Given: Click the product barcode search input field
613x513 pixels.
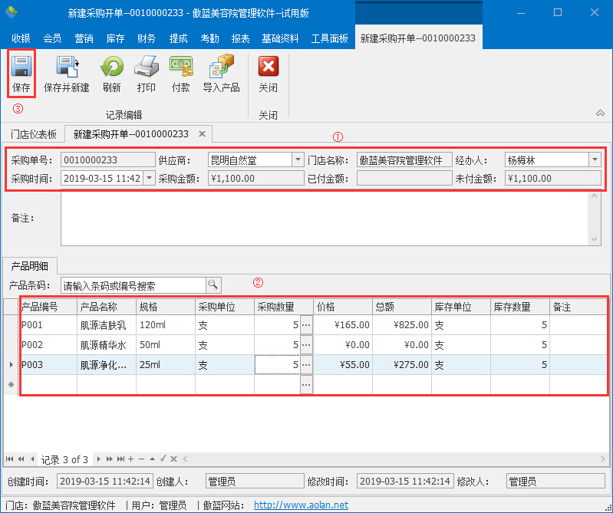Looking at the screenshot, I should click(132, 285).
